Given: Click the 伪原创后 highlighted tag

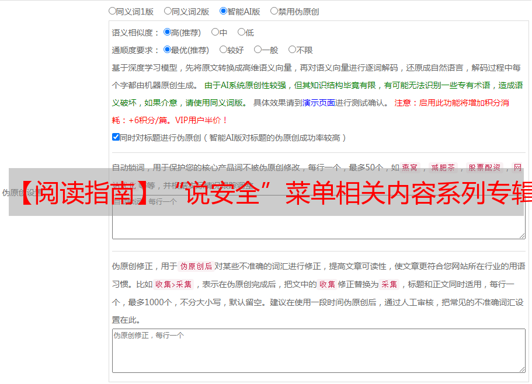Looking at the screenshot, I should click(196, 266).
